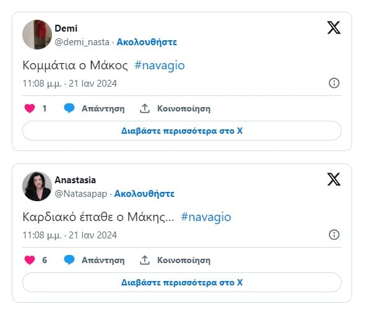
Task: Click the info icon on Anastasia's tweet
Action: pos(334,235)
